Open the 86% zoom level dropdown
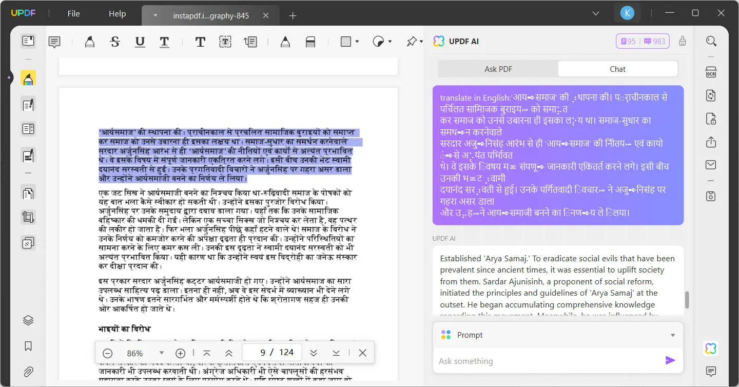The width and height of the screenshot is (739, 387). coord(162,353)
